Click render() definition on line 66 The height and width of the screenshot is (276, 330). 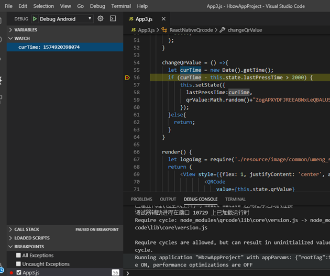[174, 152]
